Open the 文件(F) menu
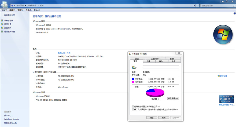 4,10
